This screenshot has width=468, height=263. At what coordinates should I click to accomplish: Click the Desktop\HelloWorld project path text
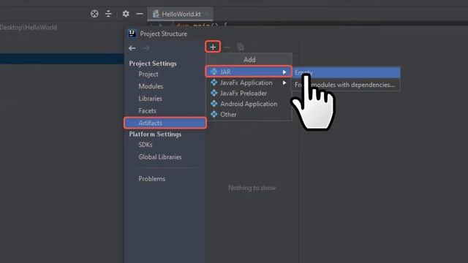[29, 28]
